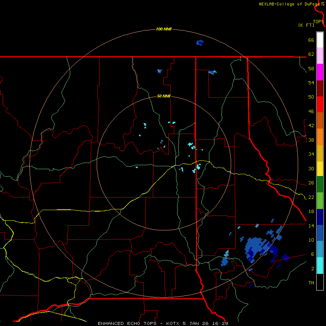Click the 26 legend value
Image resolution: width=326 pixels, height=326 pixels.
311,183
